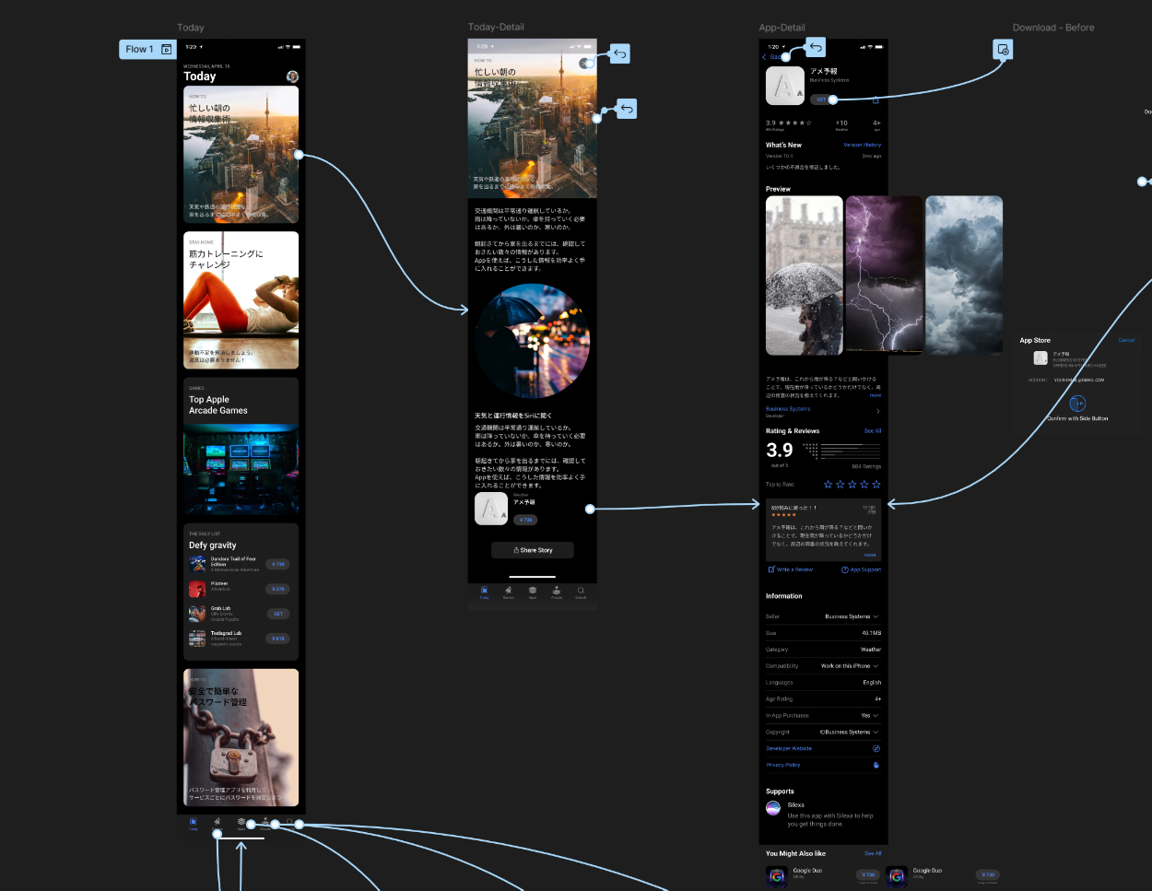Click the close X button on Today-Detail
This screenshot has height=891, width=1152.
tap(585, 64)
